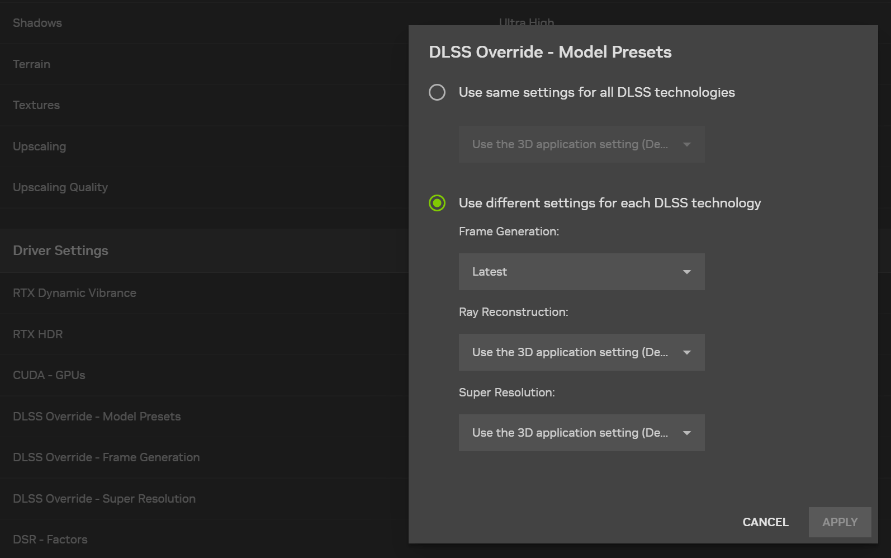The height and width of the screenshot is (558, 891).
Task: Open the RTX Dynamic Vibrance setting
Action: pos(75,293)
